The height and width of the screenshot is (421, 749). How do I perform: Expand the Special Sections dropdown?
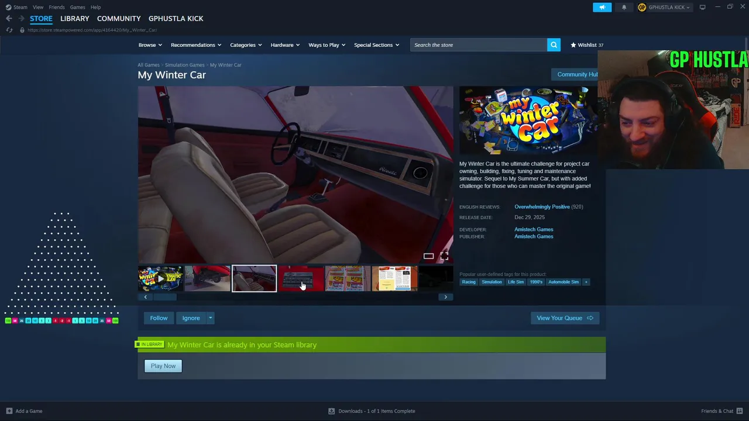click(377, 45)
